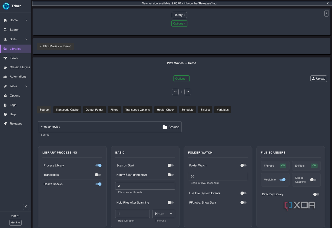Click the info "i" button at top right

click(x=327, y=13)
